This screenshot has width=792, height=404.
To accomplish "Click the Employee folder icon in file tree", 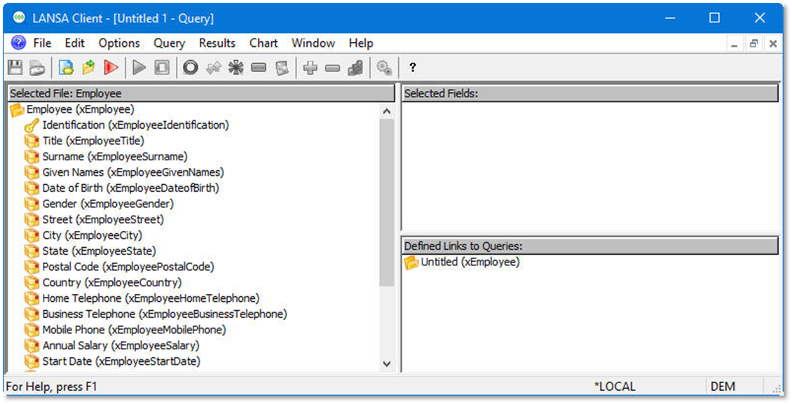I will tap(17, 109).
